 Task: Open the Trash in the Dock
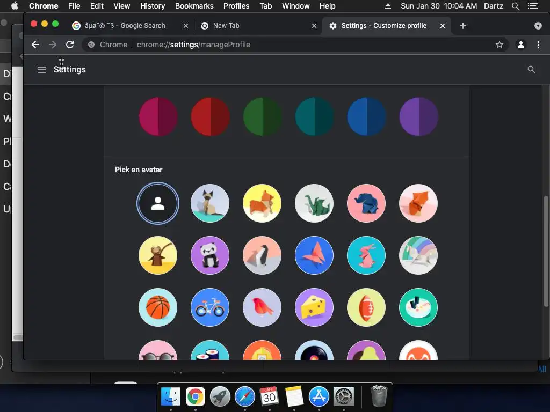pos(379,396)
